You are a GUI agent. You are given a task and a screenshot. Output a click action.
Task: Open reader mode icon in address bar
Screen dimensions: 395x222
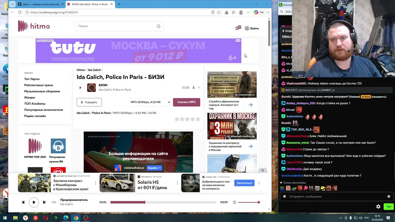point(213,12)
